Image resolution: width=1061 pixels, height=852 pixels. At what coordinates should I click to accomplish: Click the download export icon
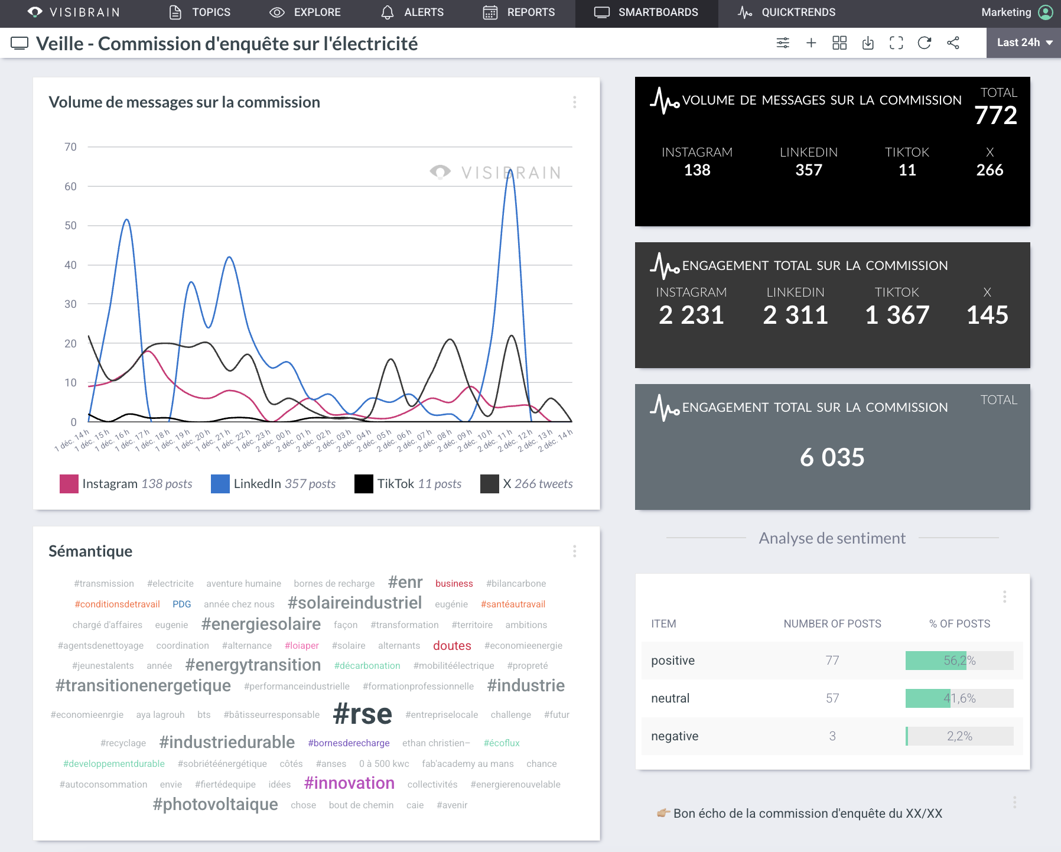[868, 43]
